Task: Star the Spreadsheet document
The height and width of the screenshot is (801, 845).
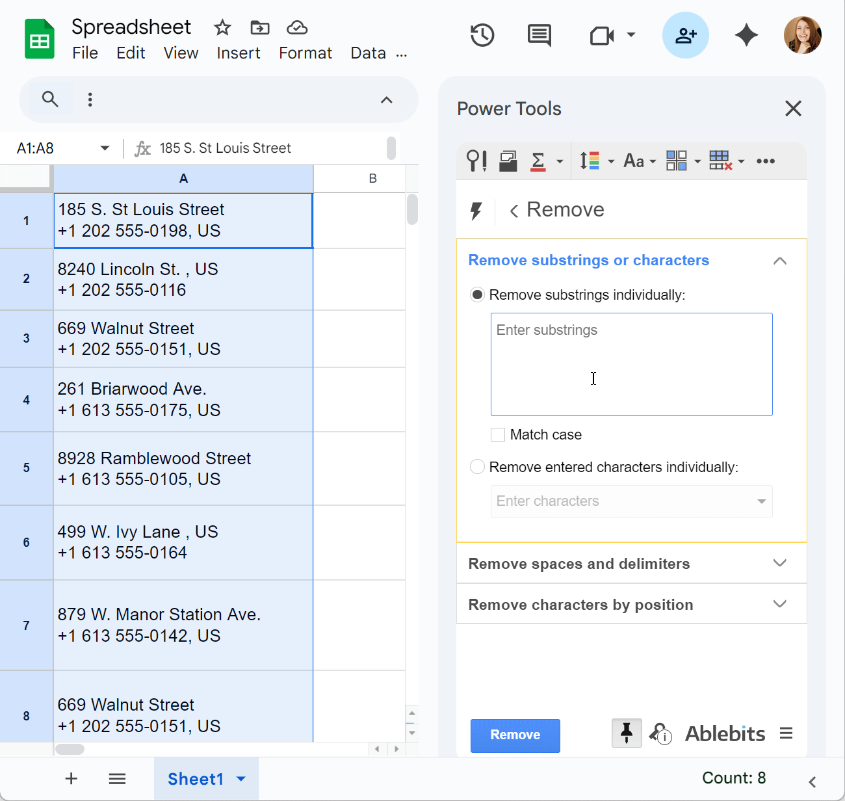Action: [222, 27]
